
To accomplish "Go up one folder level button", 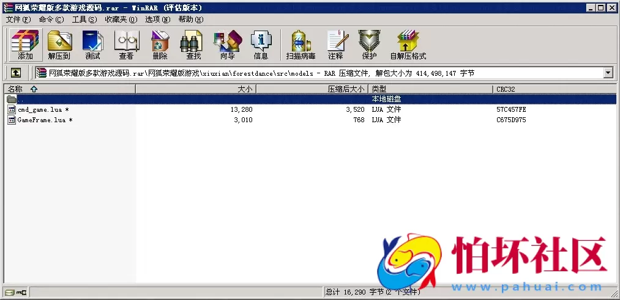I will pyautogui.click(x=16, y=73).
